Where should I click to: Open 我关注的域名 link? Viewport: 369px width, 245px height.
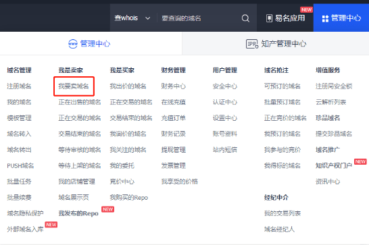(x=128, y=150)
